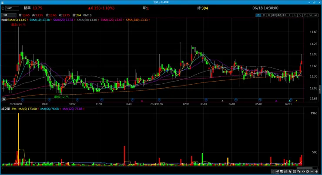Click the total volume 總:394 text
Viewport: 322px width, 175px height.
click(x=203, y=8)
